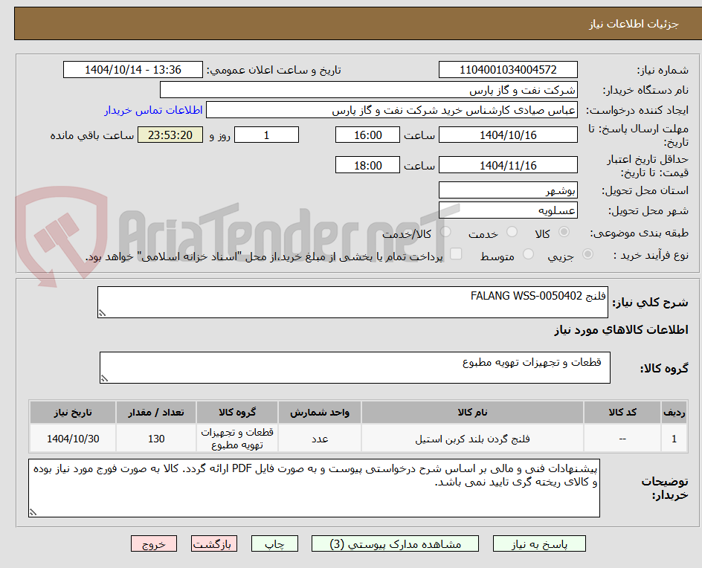Image resolution: width=702 pixels, height=568 pixels.
Task: Click cell فلنج گردن بلند کربن استیل
Action: (472, 439)
